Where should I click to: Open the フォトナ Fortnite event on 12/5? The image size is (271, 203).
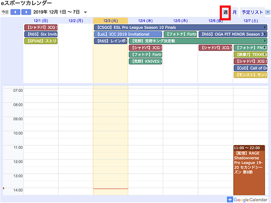[180, 34]
